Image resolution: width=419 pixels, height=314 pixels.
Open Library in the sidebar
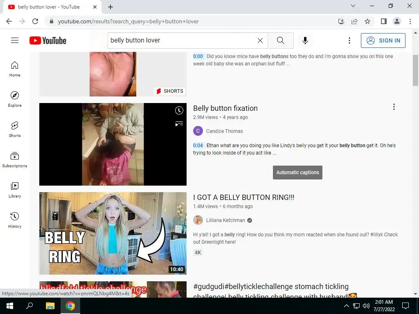click(15, 190)
